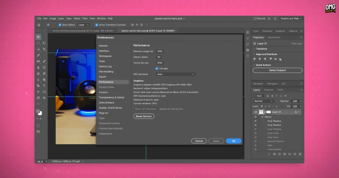Click the History states field

coord(159,57)
